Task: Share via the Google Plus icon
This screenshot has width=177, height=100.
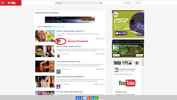Action: tap(89, 98)
